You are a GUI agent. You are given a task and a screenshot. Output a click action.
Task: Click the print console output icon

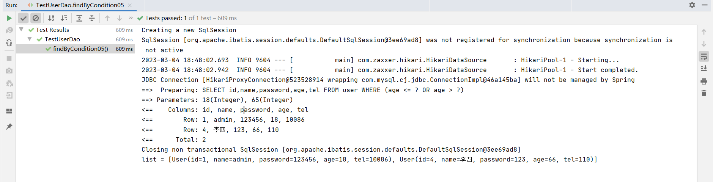704,81
